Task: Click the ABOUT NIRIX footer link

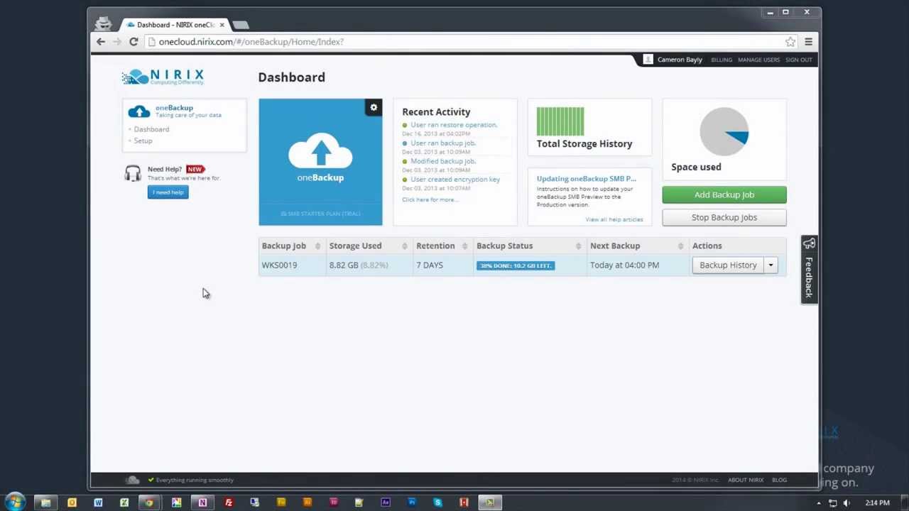Action: 746,480
